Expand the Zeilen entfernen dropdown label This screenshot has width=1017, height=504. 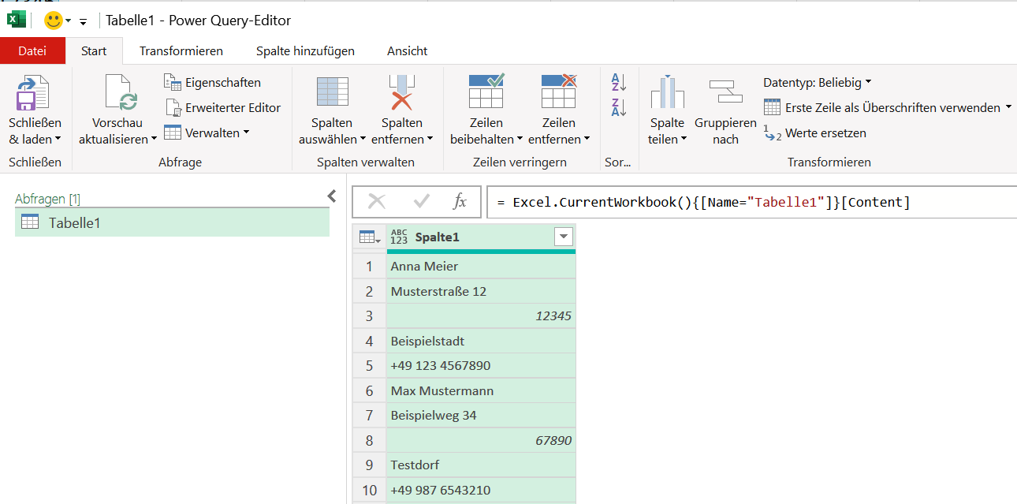pos(559,139)
